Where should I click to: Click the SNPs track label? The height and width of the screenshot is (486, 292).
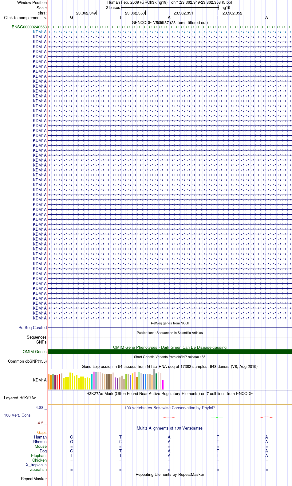click(41, 342)
